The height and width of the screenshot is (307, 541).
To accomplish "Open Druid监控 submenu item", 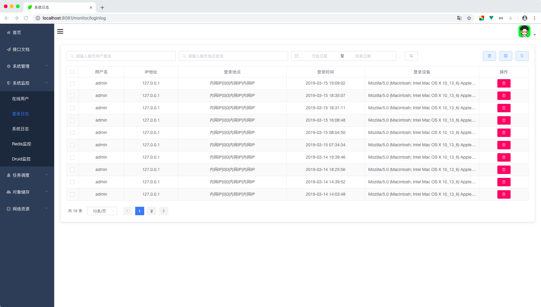I will click(27, 159).
